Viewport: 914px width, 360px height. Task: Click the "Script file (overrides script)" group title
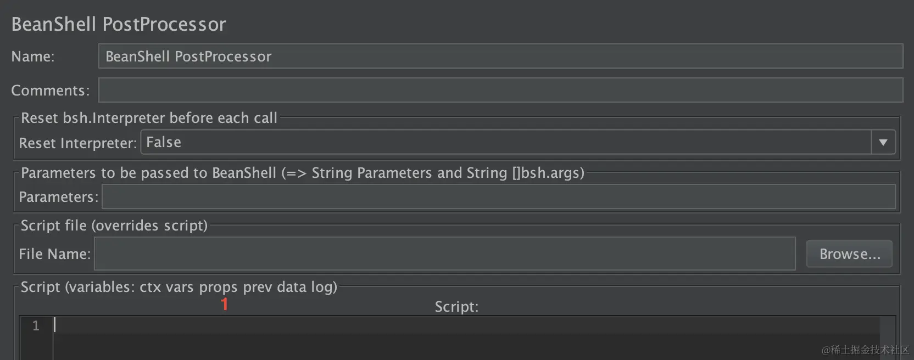click(x=114, y=226)
